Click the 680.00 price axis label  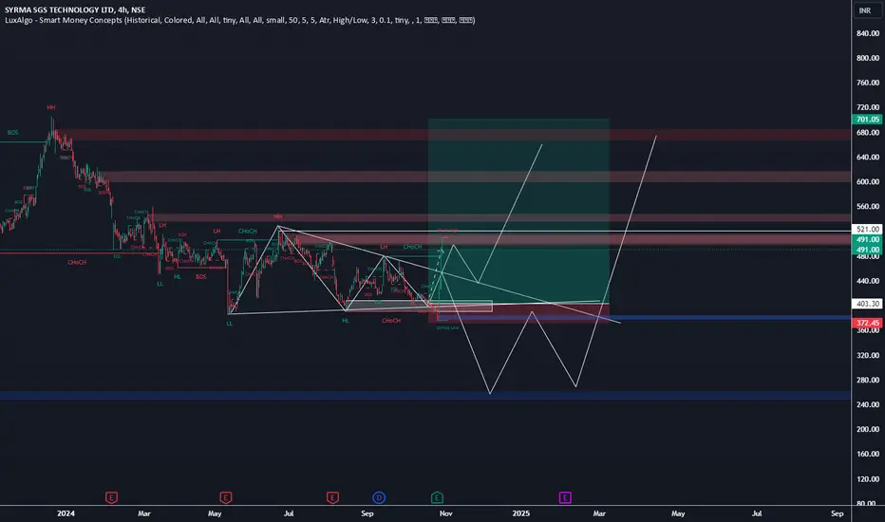tap(868, 133)
